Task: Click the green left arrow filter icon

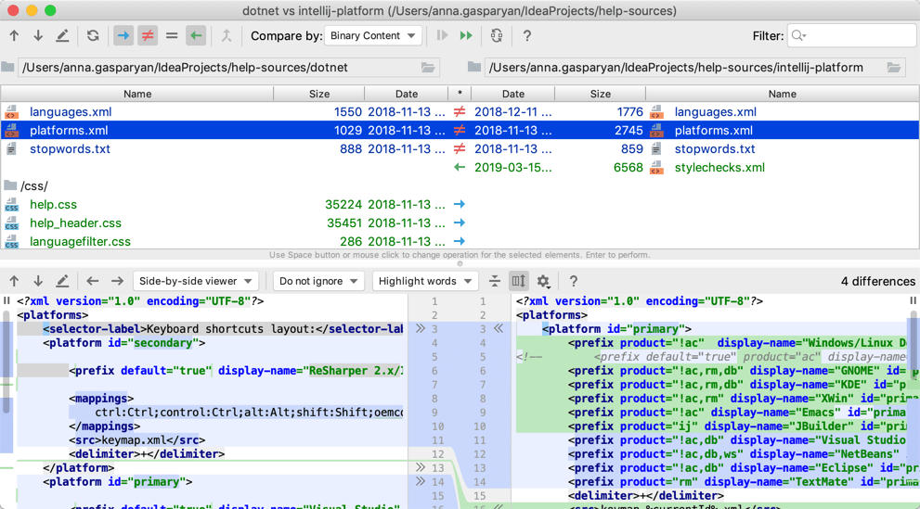Action: (x=196, y=36)
